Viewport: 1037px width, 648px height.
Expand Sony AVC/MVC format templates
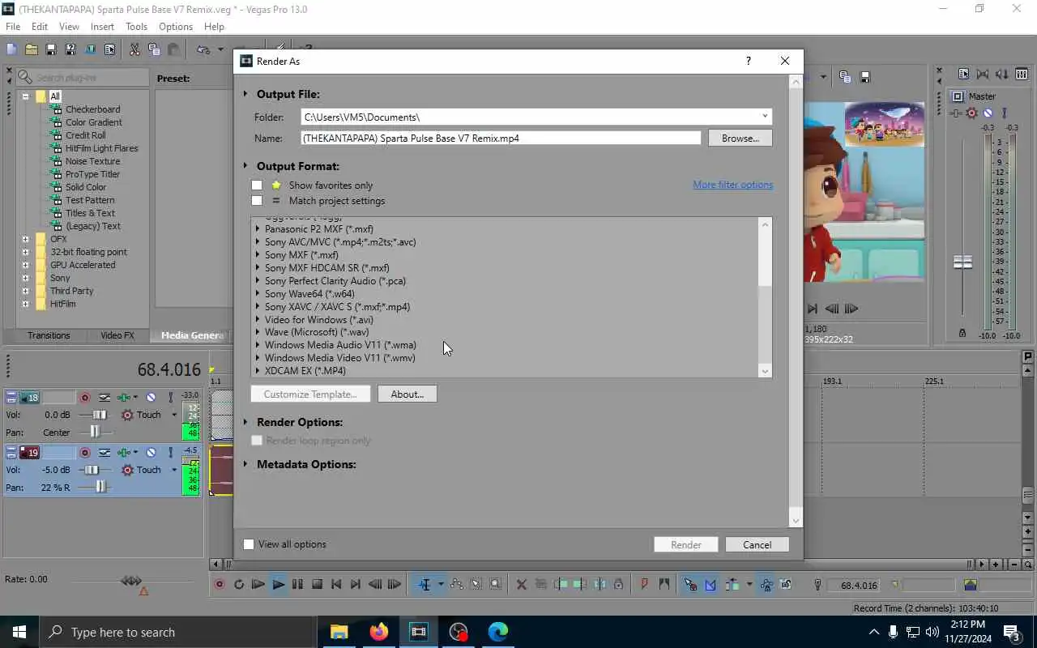point(258,242)
